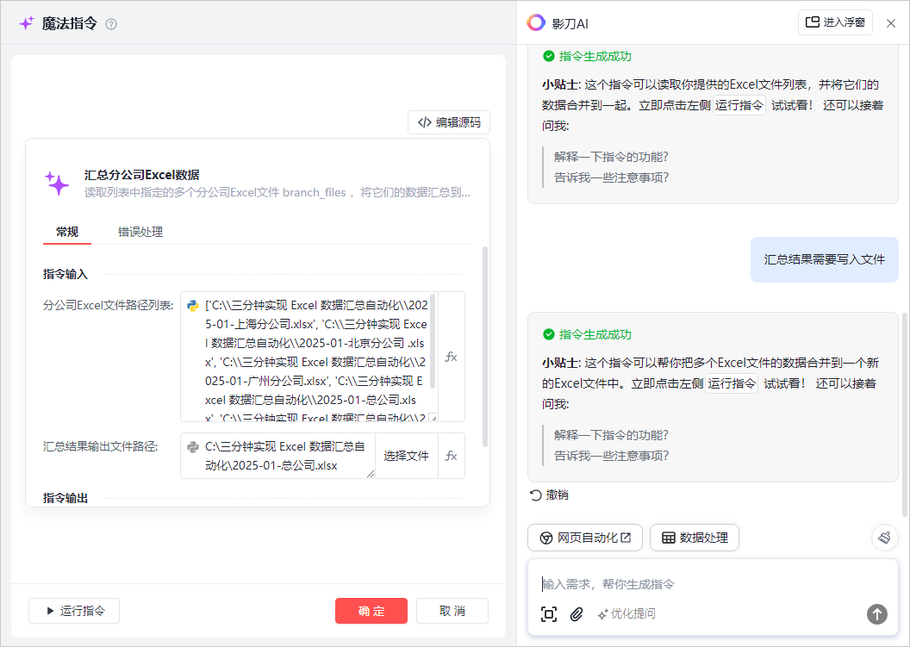Click the 指令输出 section heading
This screenshot has width=910, height=647.
click(x=65, y=498)
